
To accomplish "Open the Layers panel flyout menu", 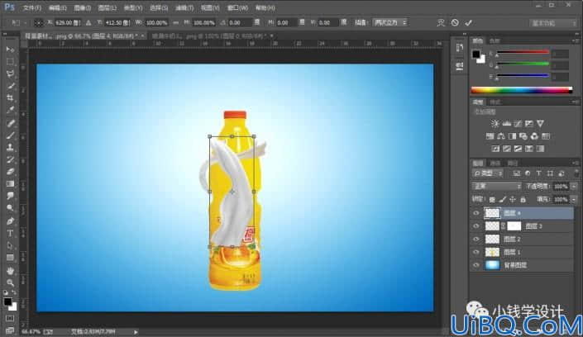I will [x=576, y=163].
